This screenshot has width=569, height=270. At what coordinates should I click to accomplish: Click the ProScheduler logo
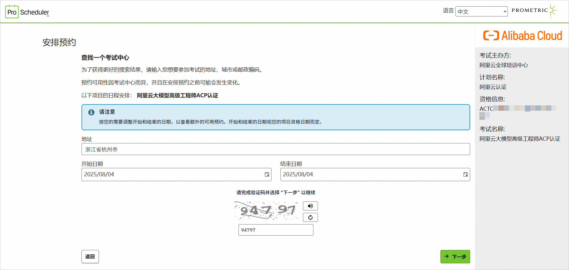click(x=27, y=12)
